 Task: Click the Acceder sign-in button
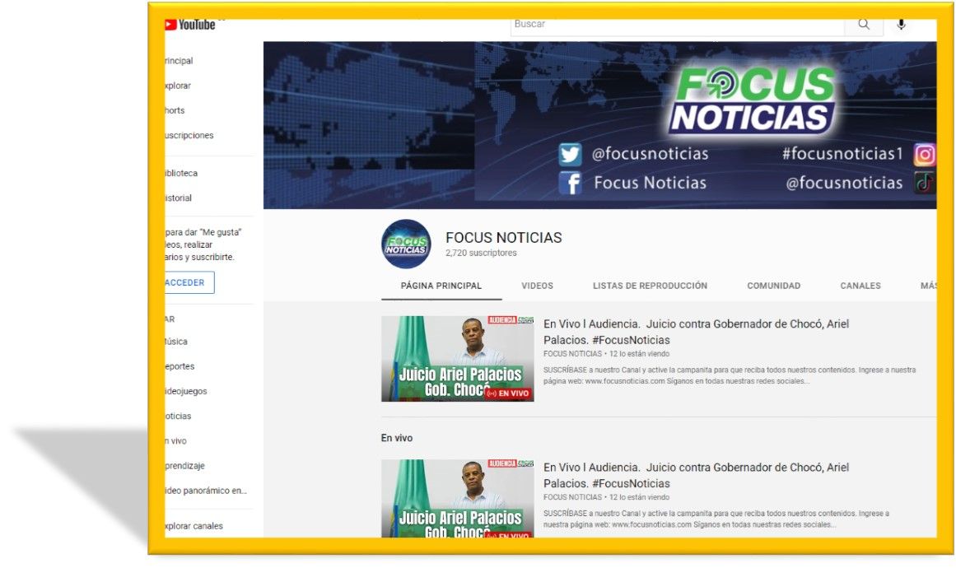point(189,283)
